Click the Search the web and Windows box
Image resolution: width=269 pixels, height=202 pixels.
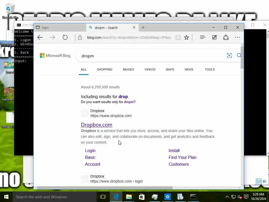55,197
